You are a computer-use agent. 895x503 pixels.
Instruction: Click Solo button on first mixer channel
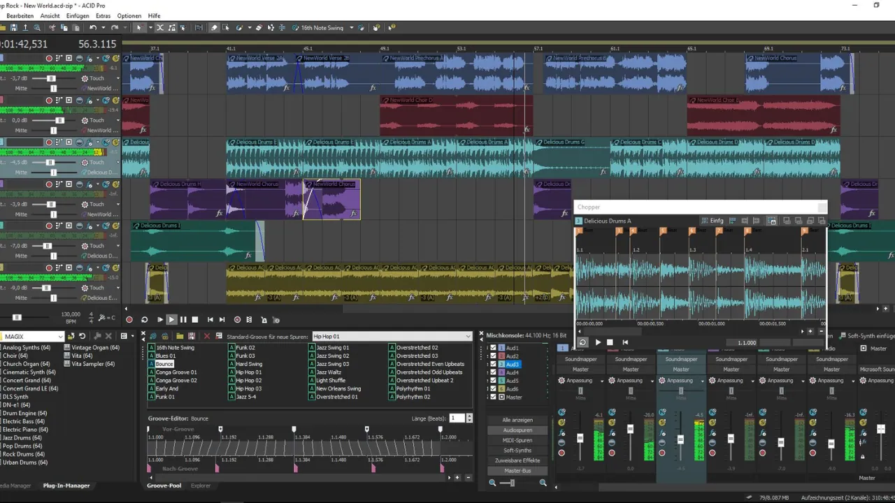pyautogui.click(x=561, y=422)
